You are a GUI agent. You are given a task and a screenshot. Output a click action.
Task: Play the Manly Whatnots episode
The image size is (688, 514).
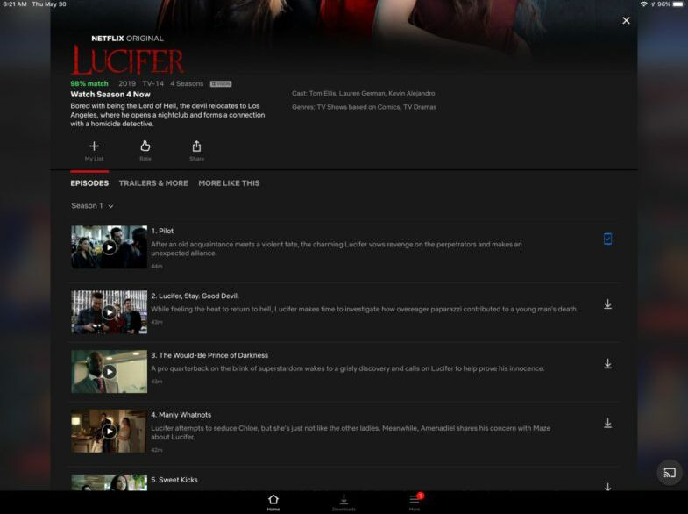(110, 432)
